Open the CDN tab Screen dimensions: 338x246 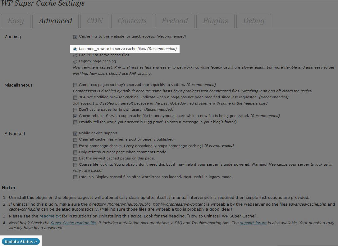[x=95, y=21]
